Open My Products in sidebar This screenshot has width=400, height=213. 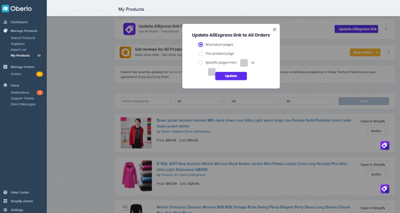[x=20, y=55]
